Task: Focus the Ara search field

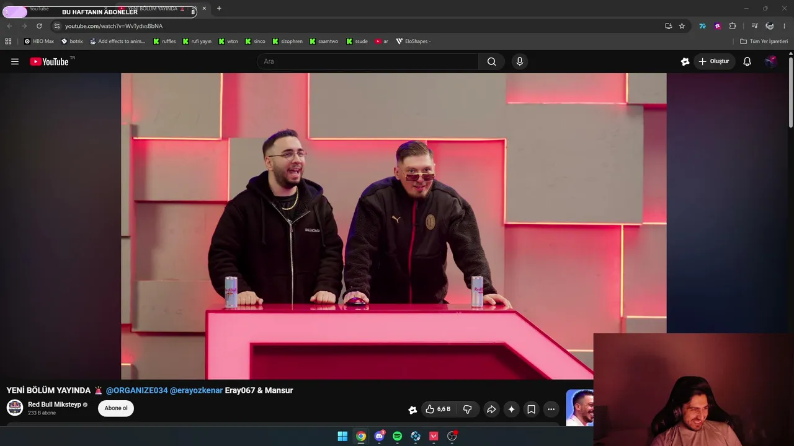Action: (x=368, y=61)
